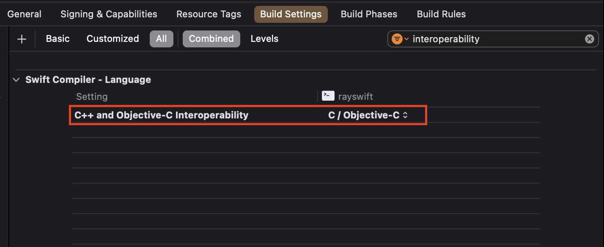Open the orange filter options icon
604x247 pixels.
(397, 39)
